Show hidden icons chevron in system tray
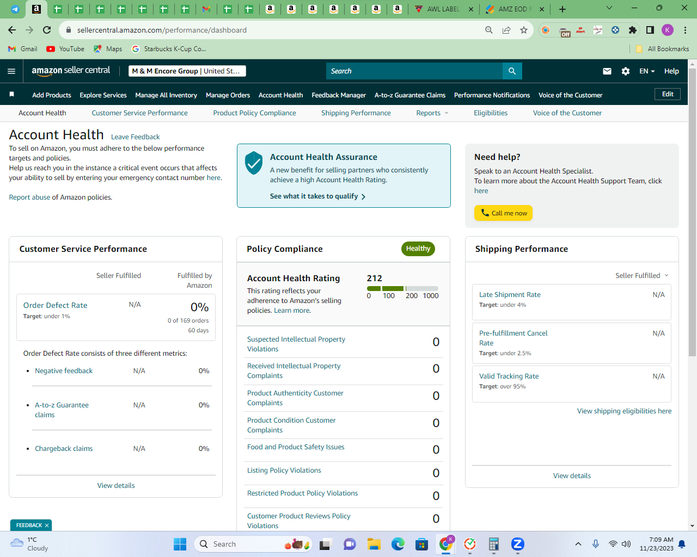Screen dimensions: 697x557 (x=578, y=544)
